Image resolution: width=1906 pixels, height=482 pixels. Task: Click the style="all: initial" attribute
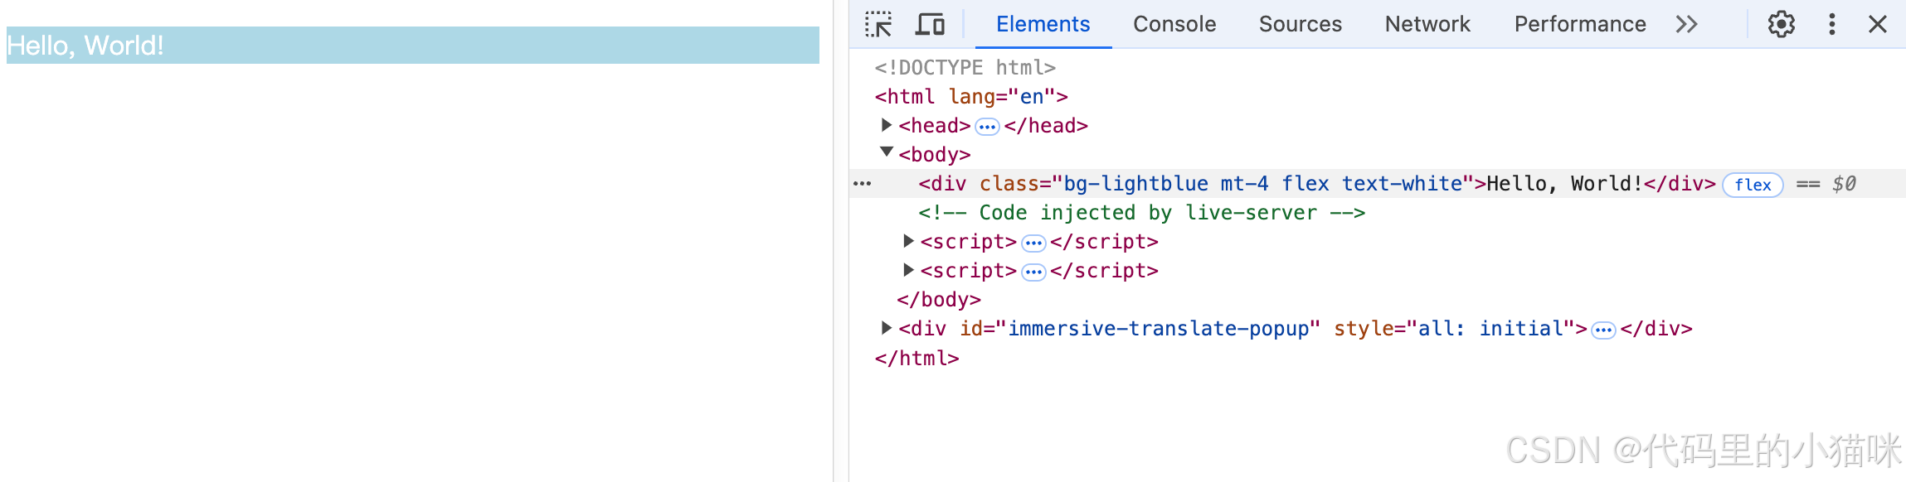[x=1454, y=328]
